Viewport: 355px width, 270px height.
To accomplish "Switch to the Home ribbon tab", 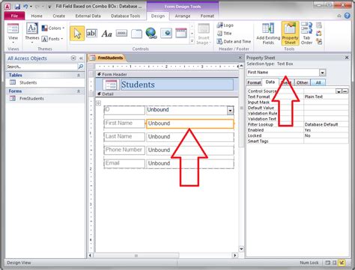I will tap(37, 16).
